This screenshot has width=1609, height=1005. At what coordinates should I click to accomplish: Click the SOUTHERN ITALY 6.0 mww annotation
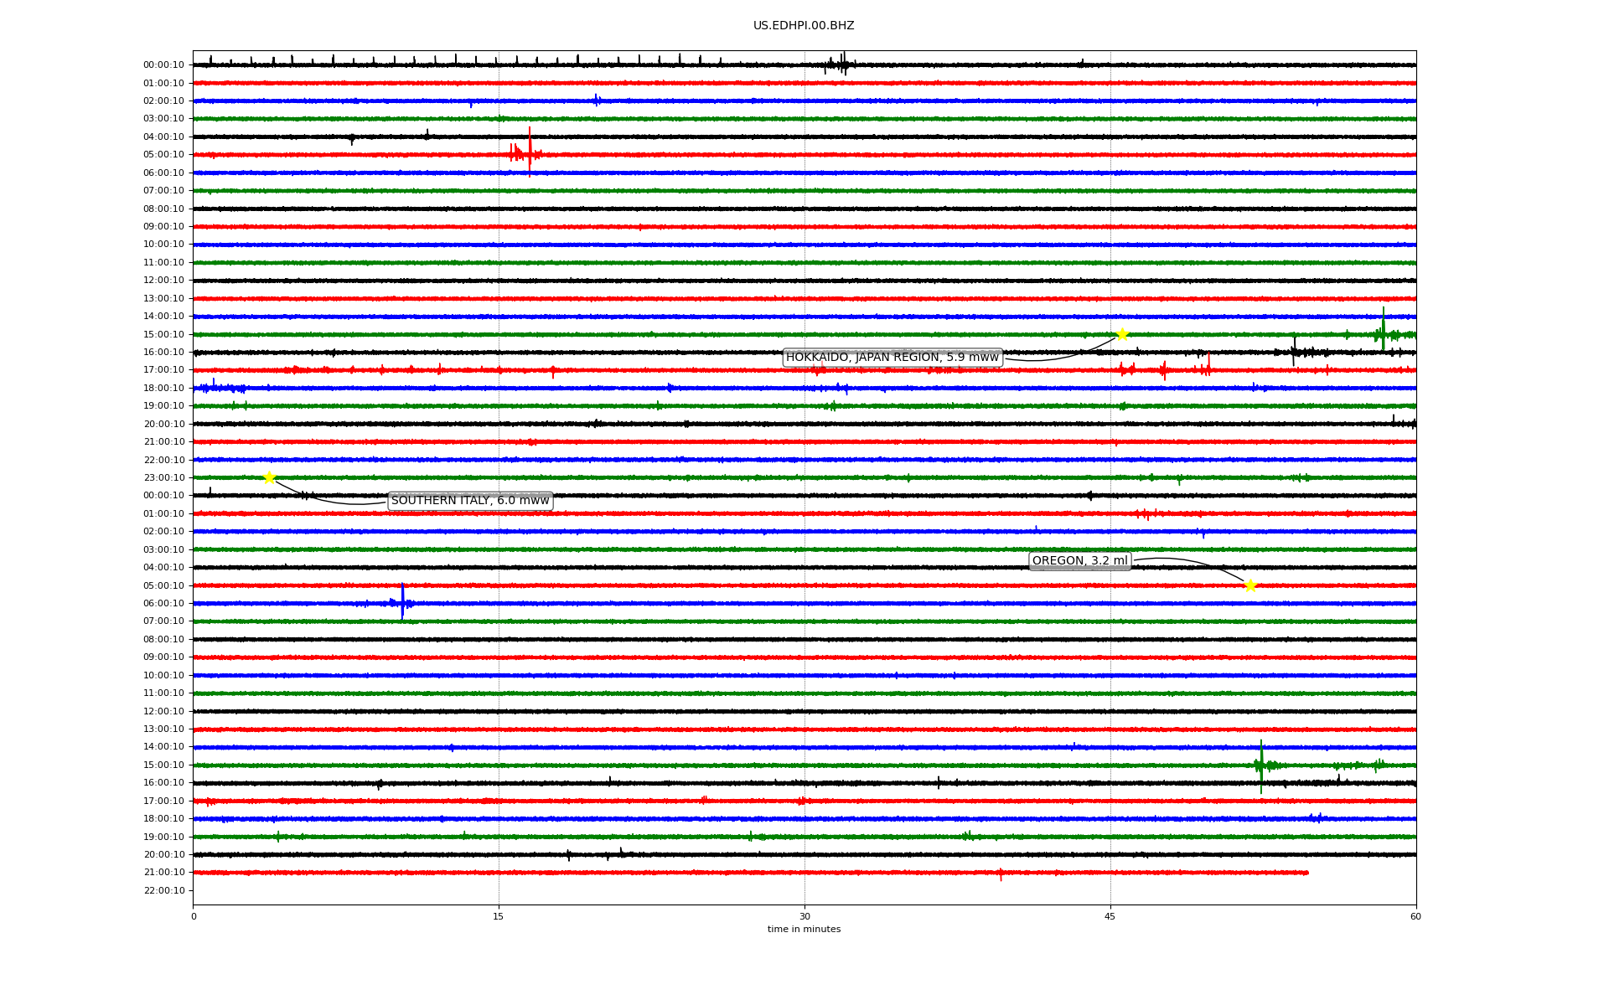pyautogui.click(x=470, y=501)
